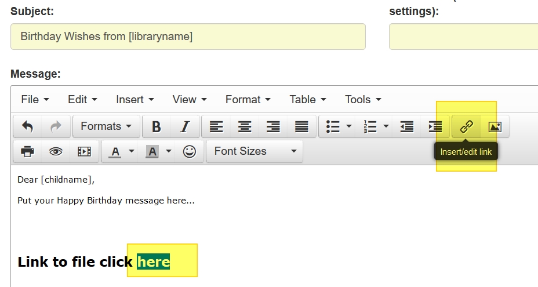Click into the Subject input field
Screen dimensions: 538x287
188,37
